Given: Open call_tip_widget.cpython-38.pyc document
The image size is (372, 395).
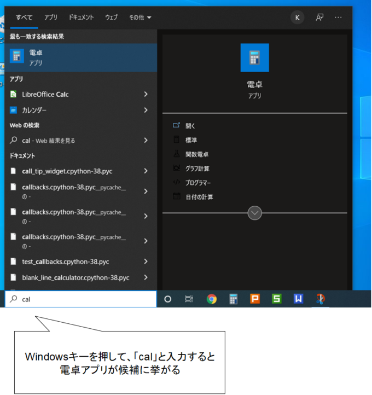Looking at the screenshot, I should click(67, 171).
